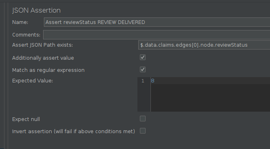Tick the Invert assertion checkbox
Viewport: 270px width, 149px height.
143,131
